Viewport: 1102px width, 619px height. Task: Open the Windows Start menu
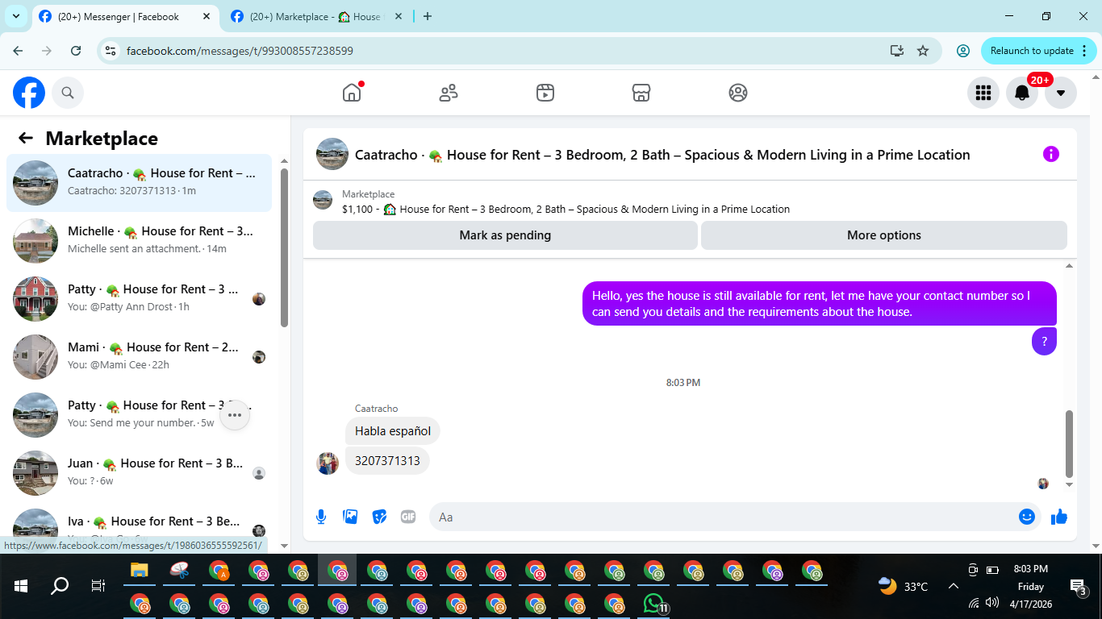[x=21, y=586]
